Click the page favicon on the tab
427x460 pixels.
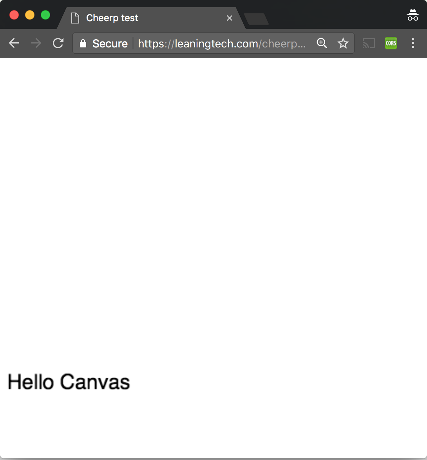click(x=75, y=18)
